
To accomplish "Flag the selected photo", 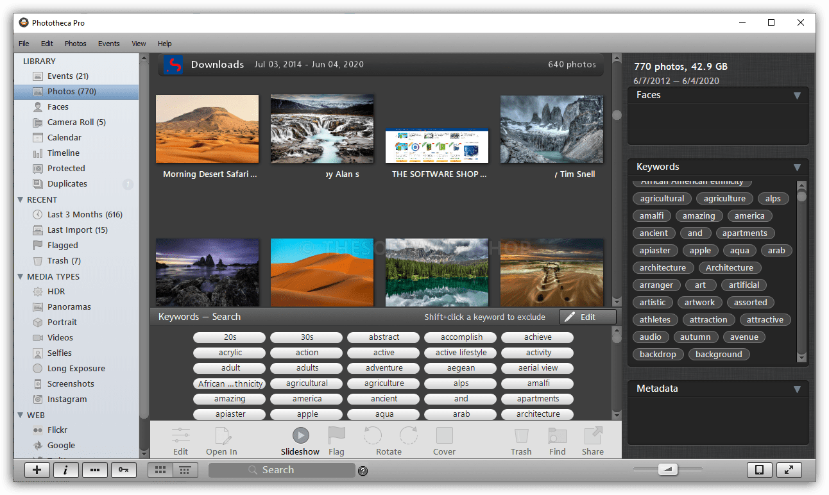I will pyautogui.click(x=337, y=436).
